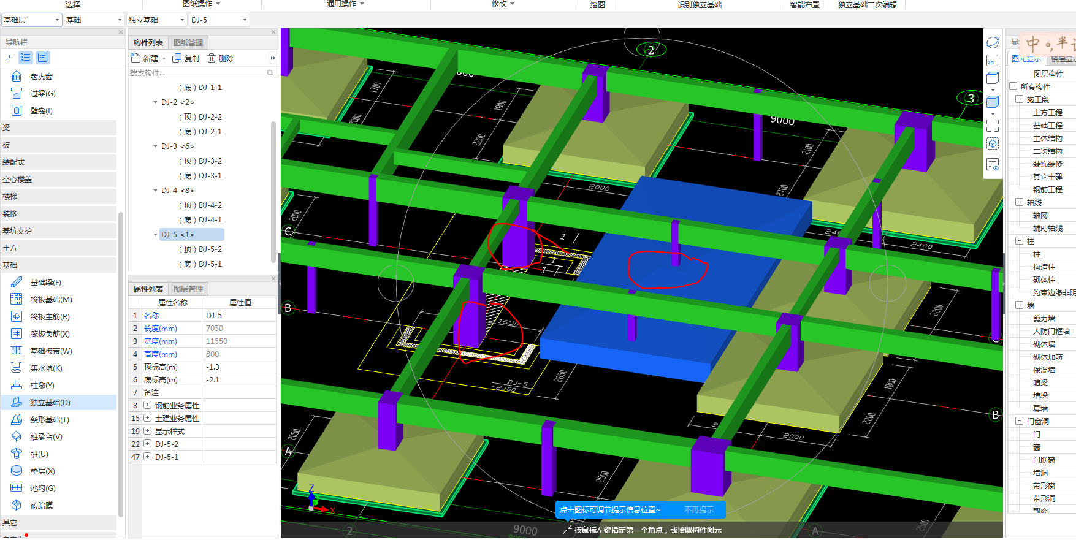Click the search magnifier in component list

coord(270,73)
